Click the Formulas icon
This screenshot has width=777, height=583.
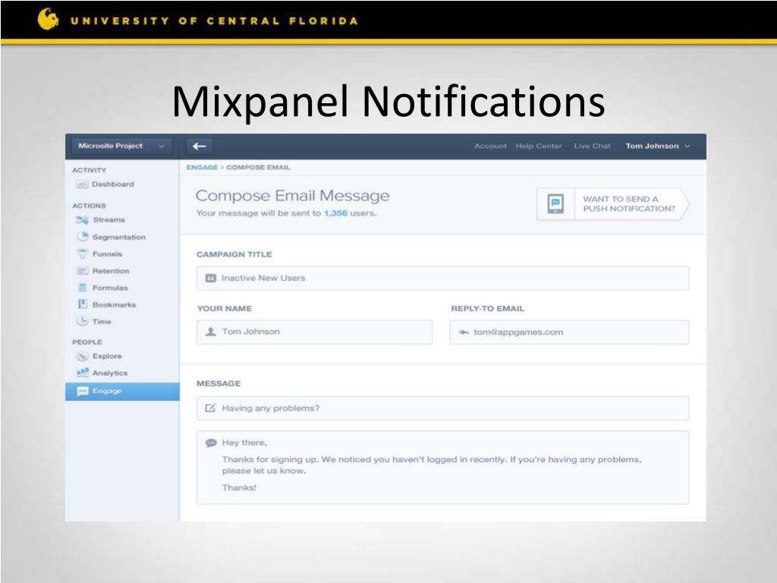83,288
